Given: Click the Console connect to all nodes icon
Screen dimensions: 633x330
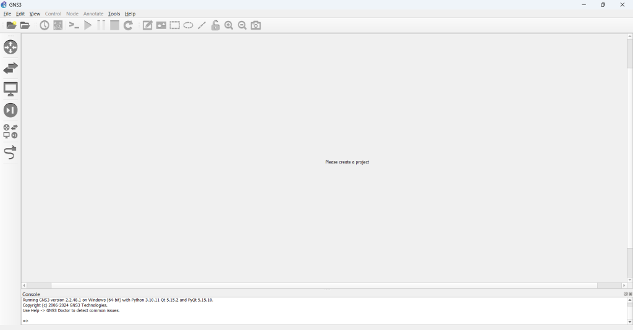Looking at the screenshot, I should tap(74, 26).
